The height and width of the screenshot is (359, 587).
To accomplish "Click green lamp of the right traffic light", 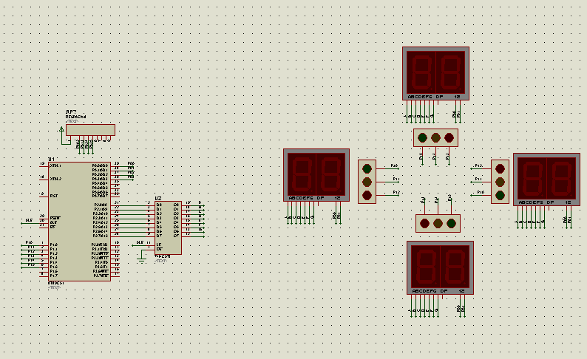I will [x=501, y=195].
